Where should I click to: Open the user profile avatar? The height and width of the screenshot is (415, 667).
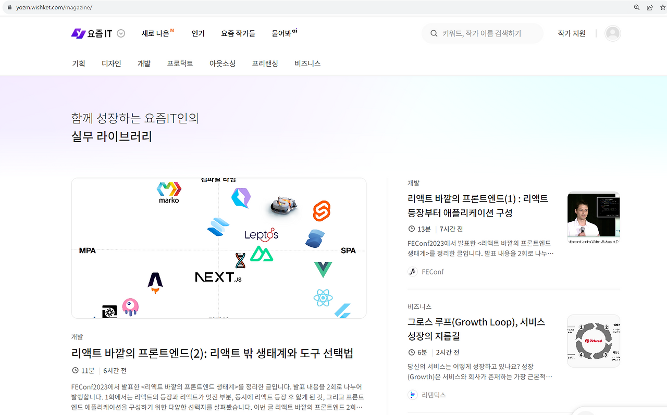click(x=613, y=33)
